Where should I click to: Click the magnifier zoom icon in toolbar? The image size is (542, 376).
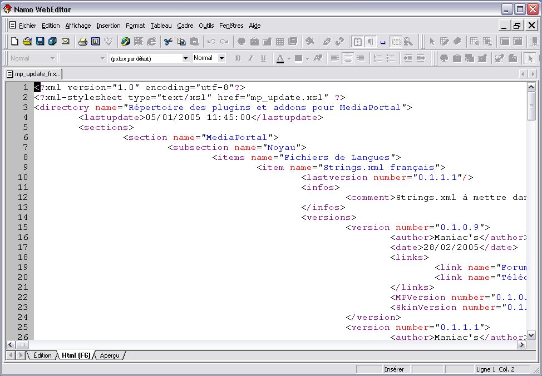(x=408, y=42)
